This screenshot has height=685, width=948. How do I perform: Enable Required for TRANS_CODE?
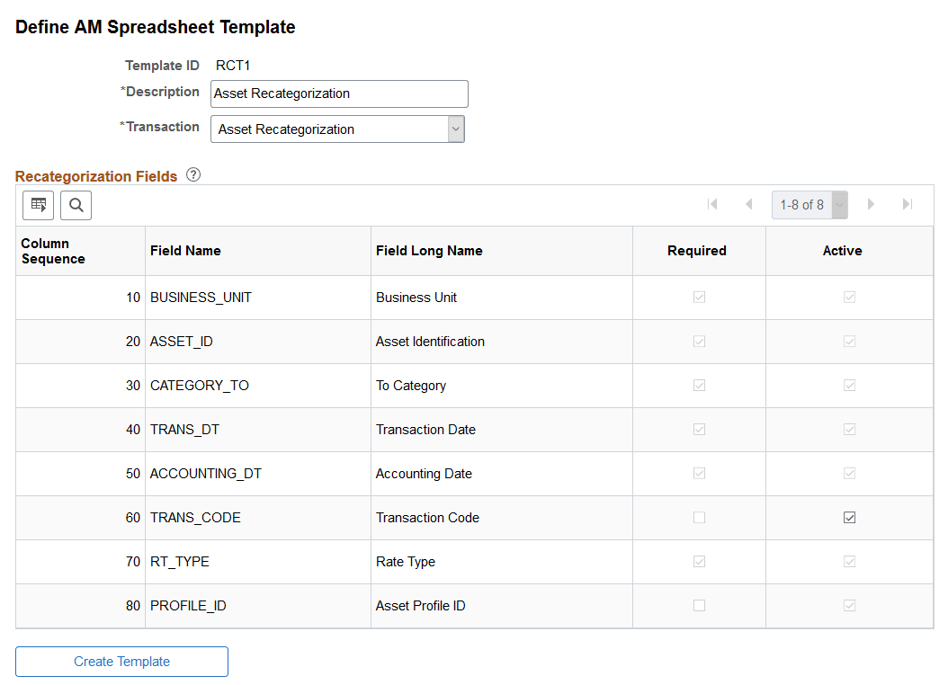[x=698, y=517]
